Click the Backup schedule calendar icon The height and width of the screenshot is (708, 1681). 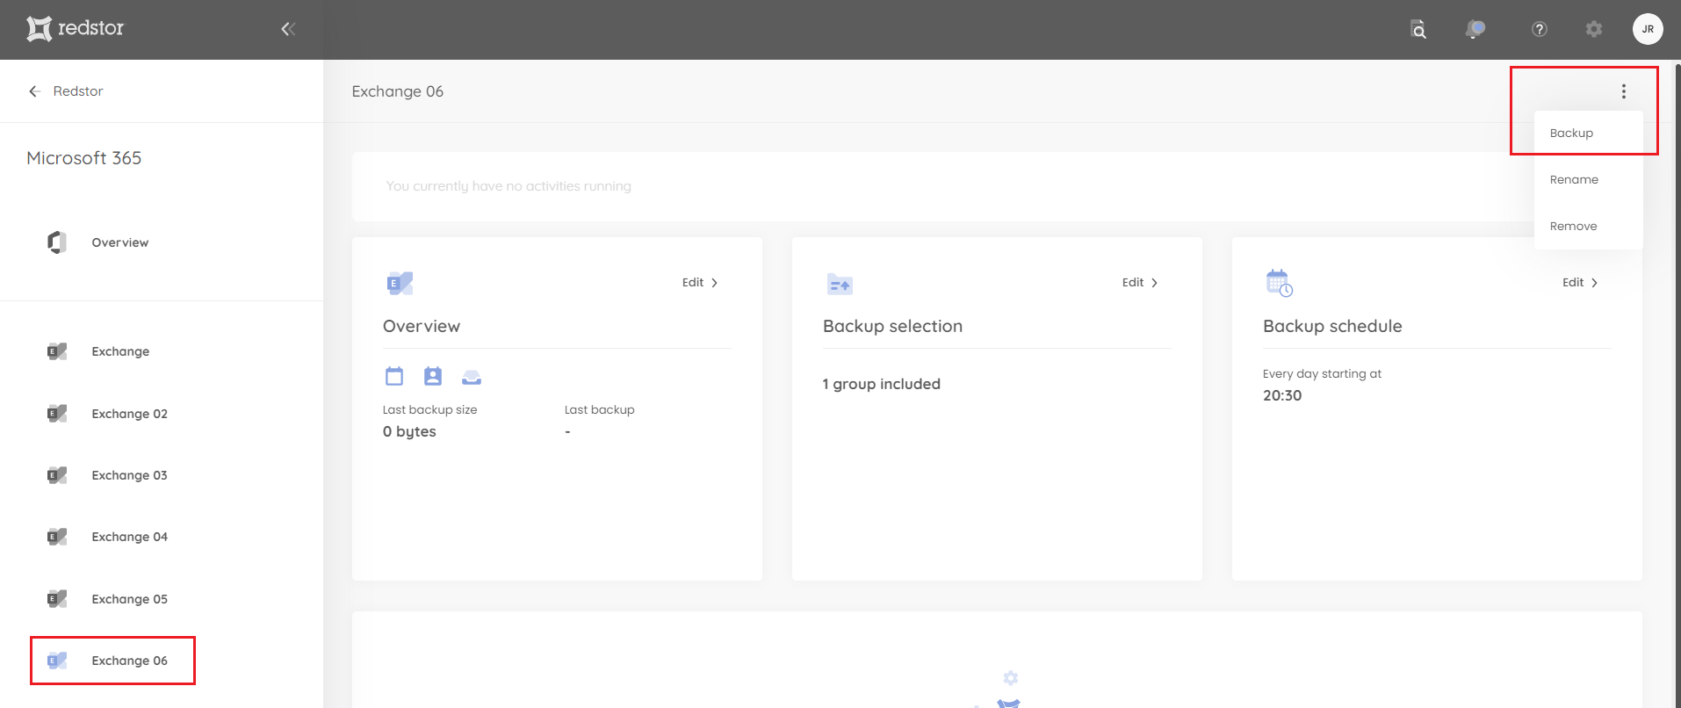click(1279, 283)
